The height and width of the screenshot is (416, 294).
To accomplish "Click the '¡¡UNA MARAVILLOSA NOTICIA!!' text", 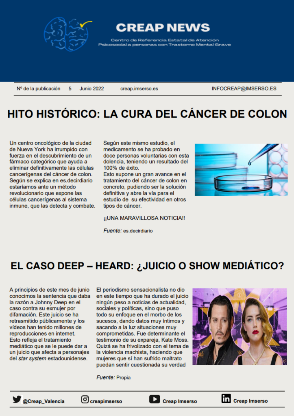I will [x=144, y=218].
